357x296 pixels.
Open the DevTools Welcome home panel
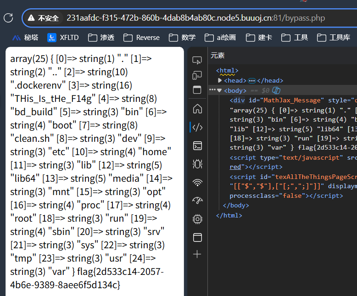197,109
